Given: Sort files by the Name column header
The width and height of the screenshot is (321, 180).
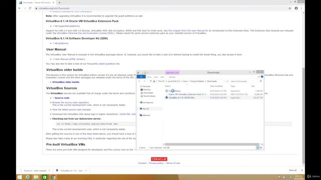Looking at the screenshot, I should (168, 86).
